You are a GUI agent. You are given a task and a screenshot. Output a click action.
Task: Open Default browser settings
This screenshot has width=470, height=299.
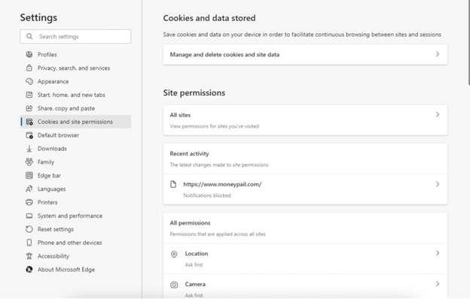pyautogui.click(x=75, y=135)
